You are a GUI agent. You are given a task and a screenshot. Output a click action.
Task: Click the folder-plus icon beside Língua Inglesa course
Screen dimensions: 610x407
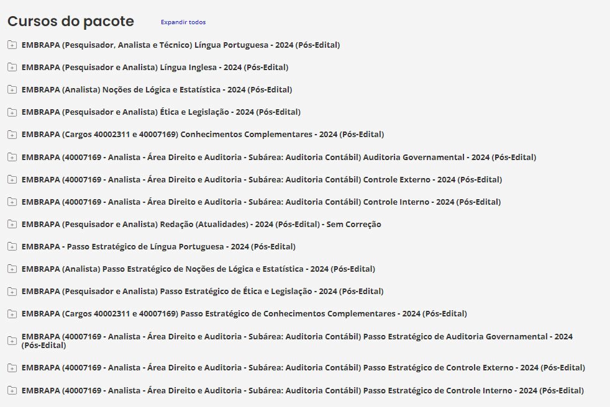(x=12, y=67)
